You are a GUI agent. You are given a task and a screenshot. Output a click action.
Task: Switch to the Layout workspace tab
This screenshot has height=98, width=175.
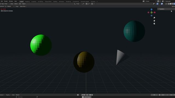point(22,2)
